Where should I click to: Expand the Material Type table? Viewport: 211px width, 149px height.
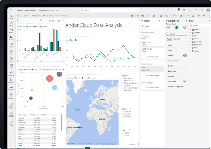pyautogui.click(x=190, y=45)
